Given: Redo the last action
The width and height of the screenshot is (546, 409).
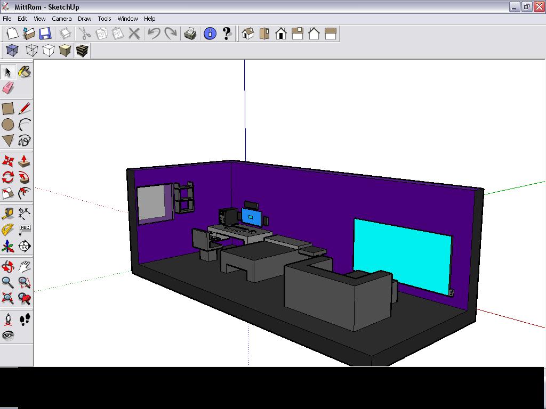Looking at the screenshot, I should pyautogui.click(x=171, y=34).
